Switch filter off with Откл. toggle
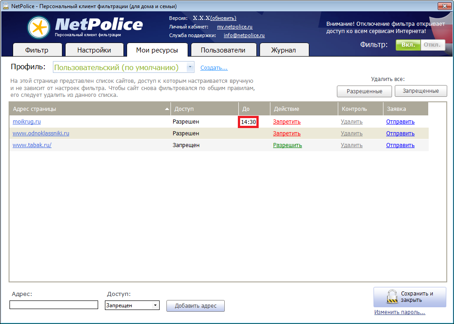The width and height of the screenshot is (454, 324). [433, 45]
